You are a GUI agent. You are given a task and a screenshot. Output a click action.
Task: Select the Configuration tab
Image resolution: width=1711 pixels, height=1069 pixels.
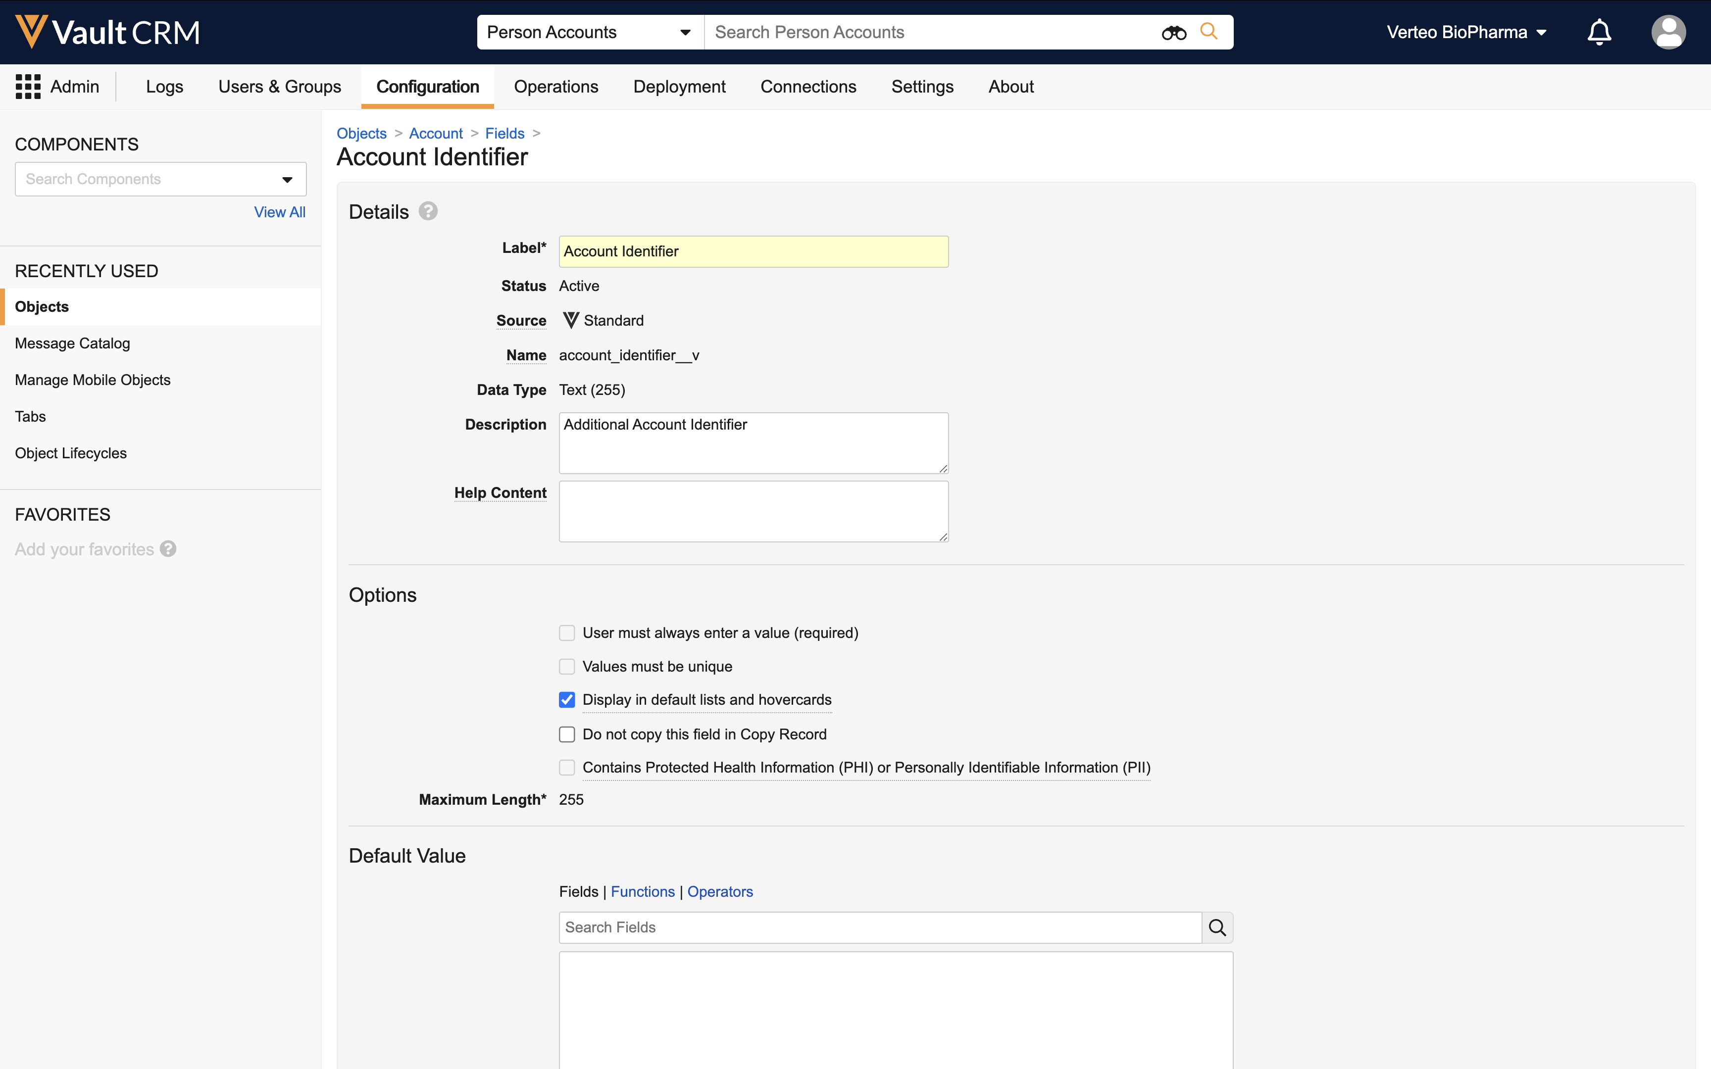[428, 86]
